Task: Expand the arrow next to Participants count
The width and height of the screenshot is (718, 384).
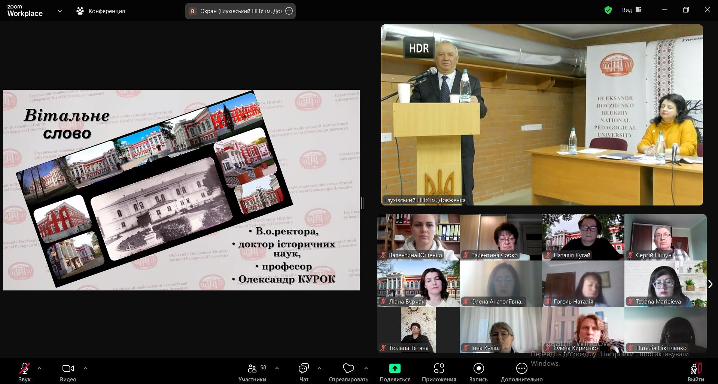Action: 277,368
